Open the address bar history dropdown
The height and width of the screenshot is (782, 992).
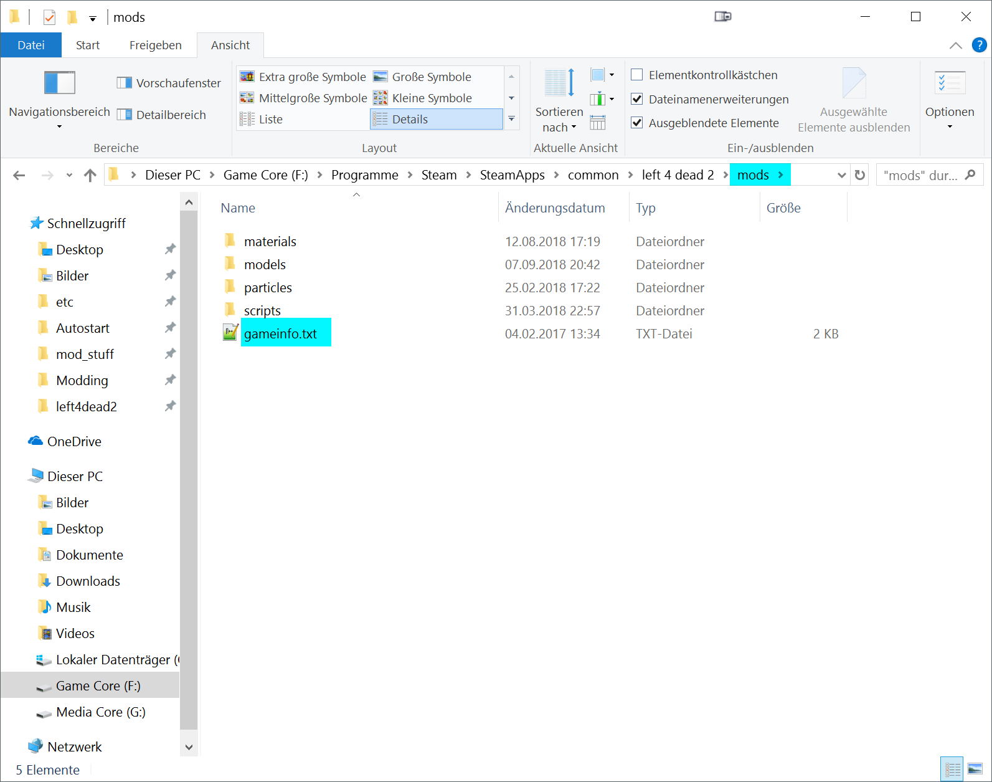click(841, 175)
